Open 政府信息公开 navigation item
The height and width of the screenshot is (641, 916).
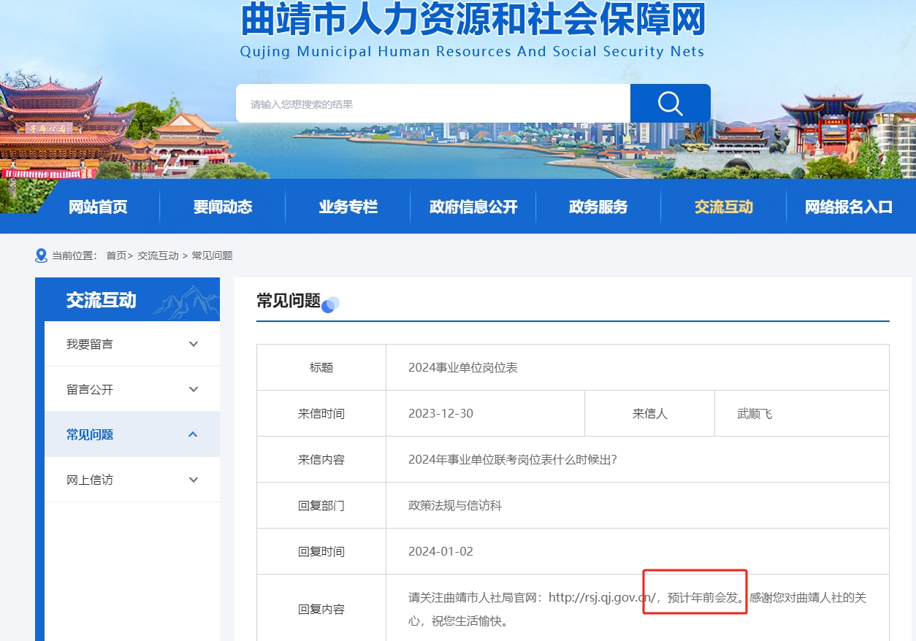pyautogui.click(x=473, y=207)
